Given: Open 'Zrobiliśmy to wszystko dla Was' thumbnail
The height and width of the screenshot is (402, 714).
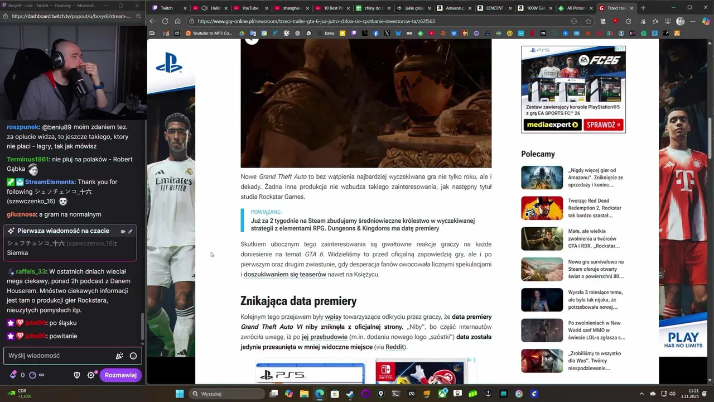Looking at the screenshot, I should click(x=542, y=361).
